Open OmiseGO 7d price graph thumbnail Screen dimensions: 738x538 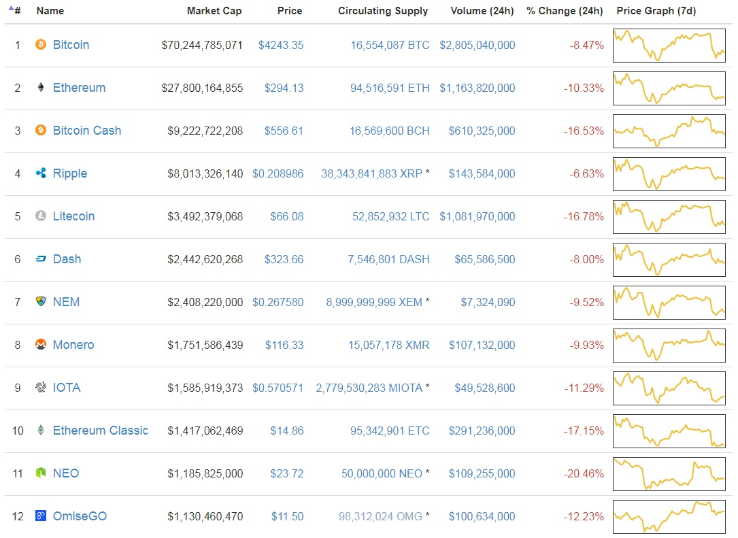click(x=669, y=516)
